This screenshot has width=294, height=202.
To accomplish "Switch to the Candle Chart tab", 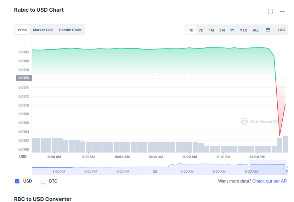I will [70, 30].
